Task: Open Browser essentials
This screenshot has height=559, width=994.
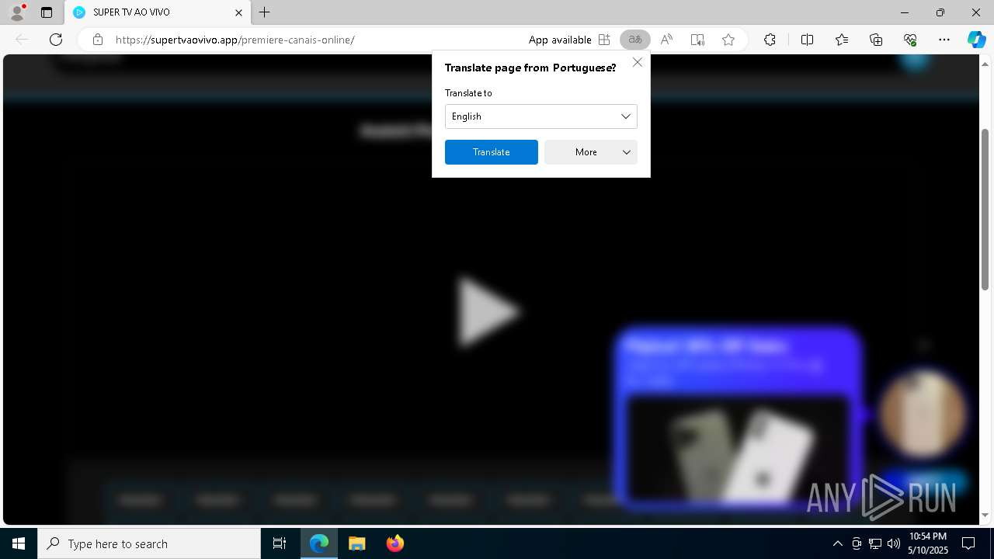Action: pos(910,40)
